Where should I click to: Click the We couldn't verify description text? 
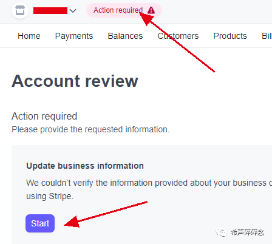[x=149, y=183]
